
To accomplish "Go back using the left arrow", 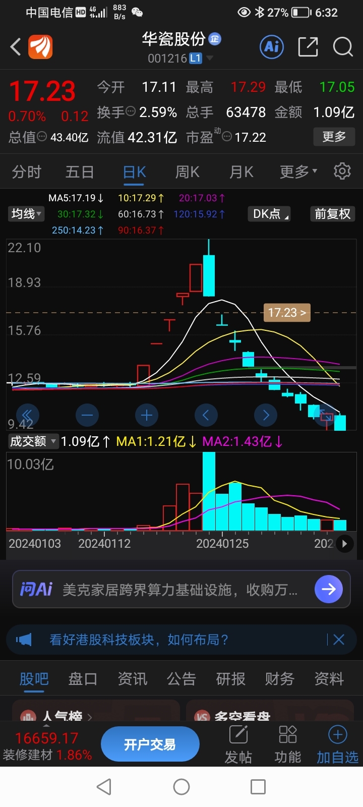I will (15, 47).
